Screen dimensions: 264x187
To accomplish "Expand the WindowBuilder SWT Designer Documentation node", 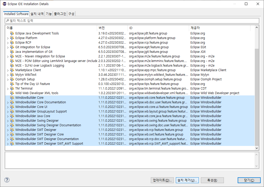I will [x=8, y=139].
